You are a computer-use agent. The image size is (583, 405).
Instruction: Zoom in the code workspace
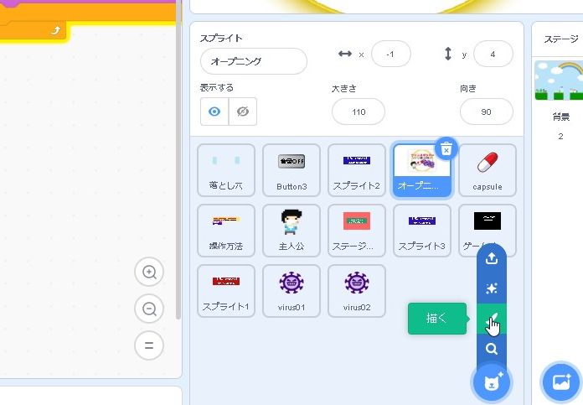click(149, 273)
